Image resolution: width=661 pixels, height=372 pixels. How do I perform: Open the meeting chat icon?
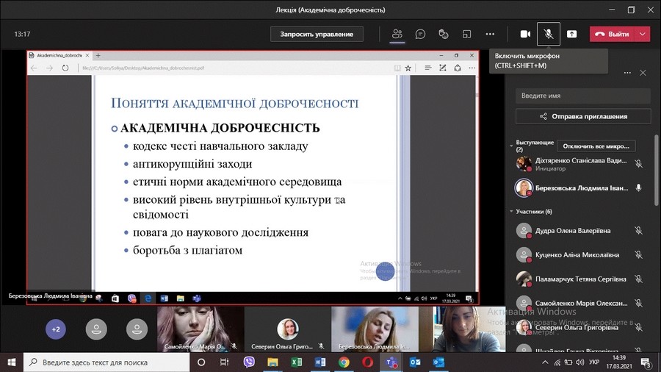pos(420,34)
